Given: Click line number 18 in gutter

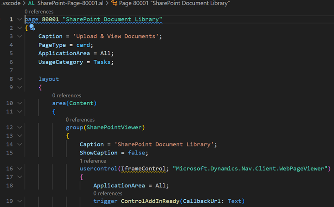Looking at the screenshot, I should [x=10, y=186].
